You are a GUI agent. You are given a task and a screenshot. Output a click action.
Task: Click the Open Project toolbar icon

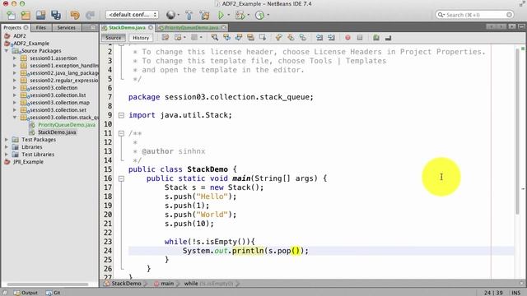point(40,15)
